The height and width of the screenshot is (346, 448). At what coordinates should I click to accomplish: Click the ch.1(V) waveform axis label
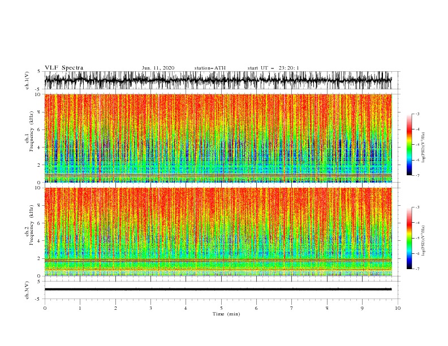27,80
